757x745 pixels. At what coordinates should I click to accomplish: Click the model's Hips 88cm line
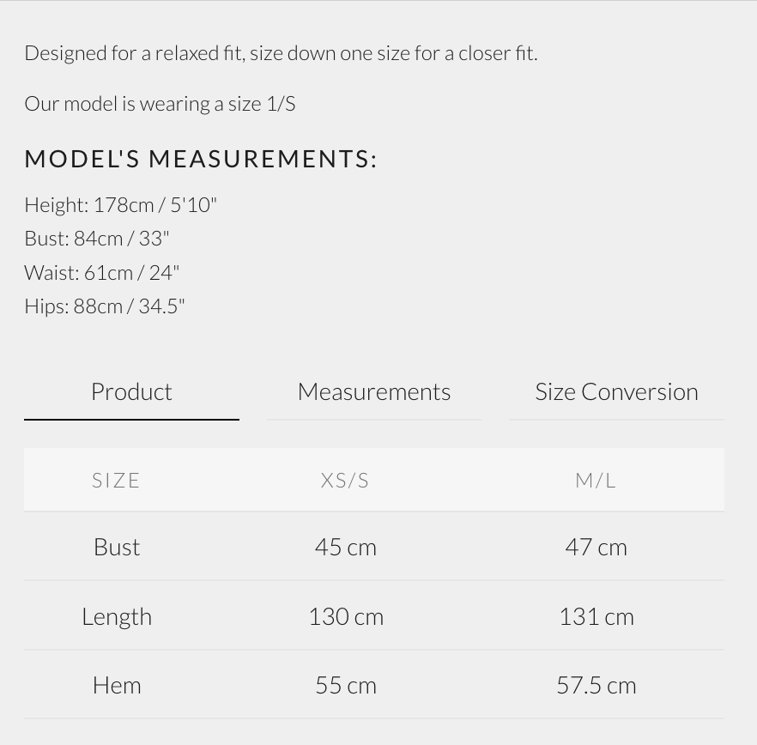[x=105, y=306]
